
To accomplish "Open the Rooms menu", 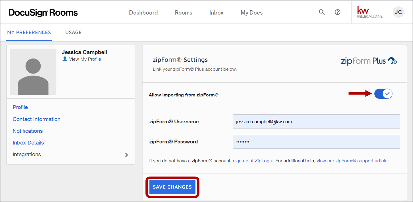I will (184, 13).
